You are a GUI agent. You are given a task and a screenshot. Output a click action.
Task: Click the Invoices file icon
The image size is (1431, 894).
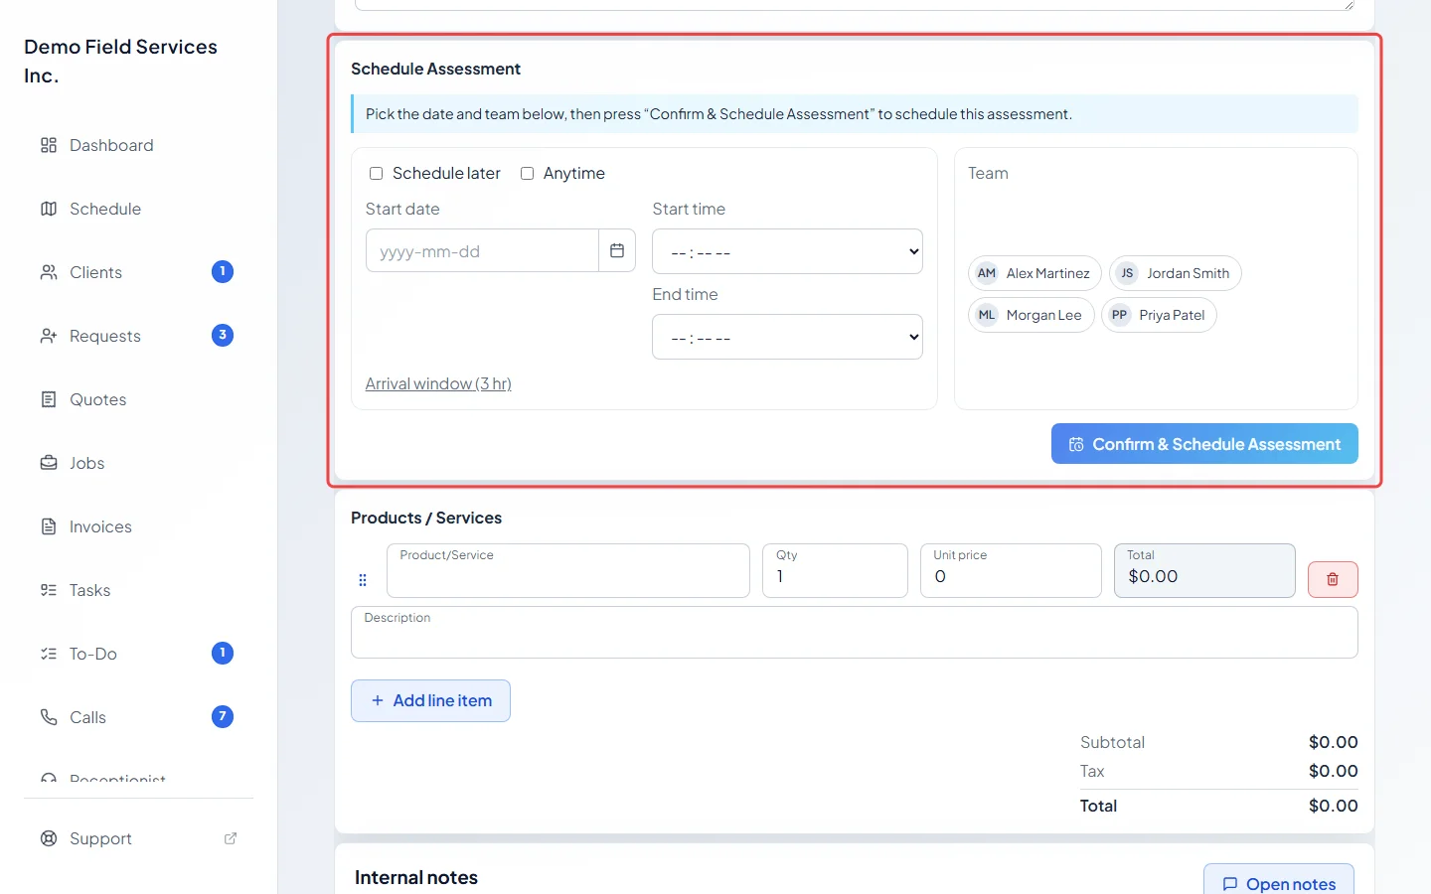coord(49,526)
